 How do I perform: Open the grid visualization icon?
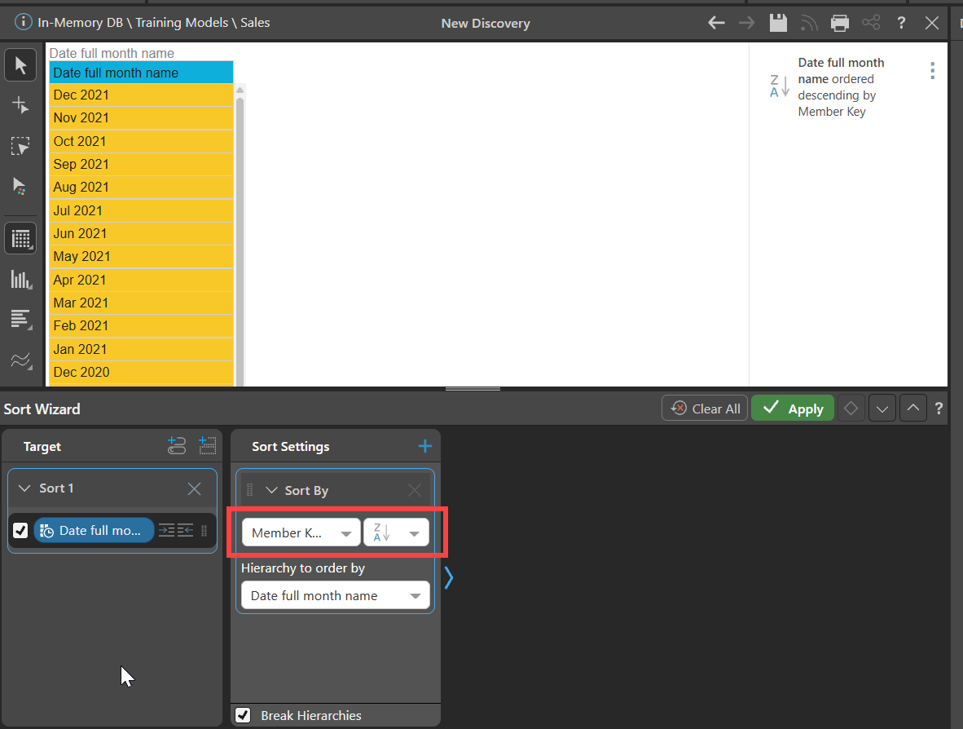[20, 239]
